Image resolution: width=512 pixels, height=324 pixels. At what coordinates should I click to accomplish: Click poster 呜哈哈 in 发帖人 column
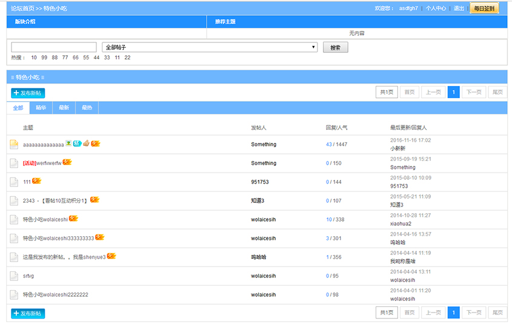[x=259, y=257]
